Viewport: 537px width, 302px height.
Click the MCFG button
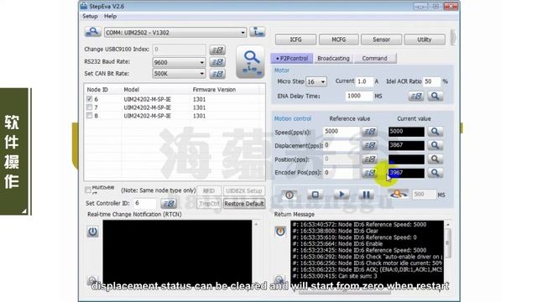point(339,39)
